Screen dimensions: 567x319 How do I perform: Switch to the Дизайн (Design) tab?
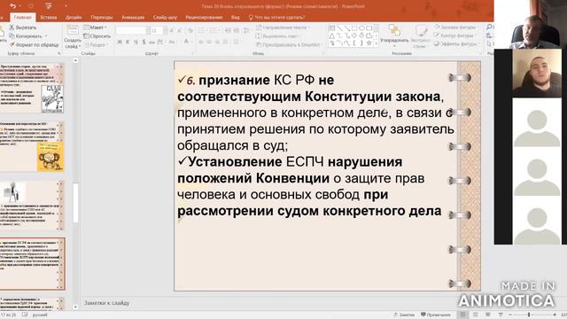coord(74,17)
